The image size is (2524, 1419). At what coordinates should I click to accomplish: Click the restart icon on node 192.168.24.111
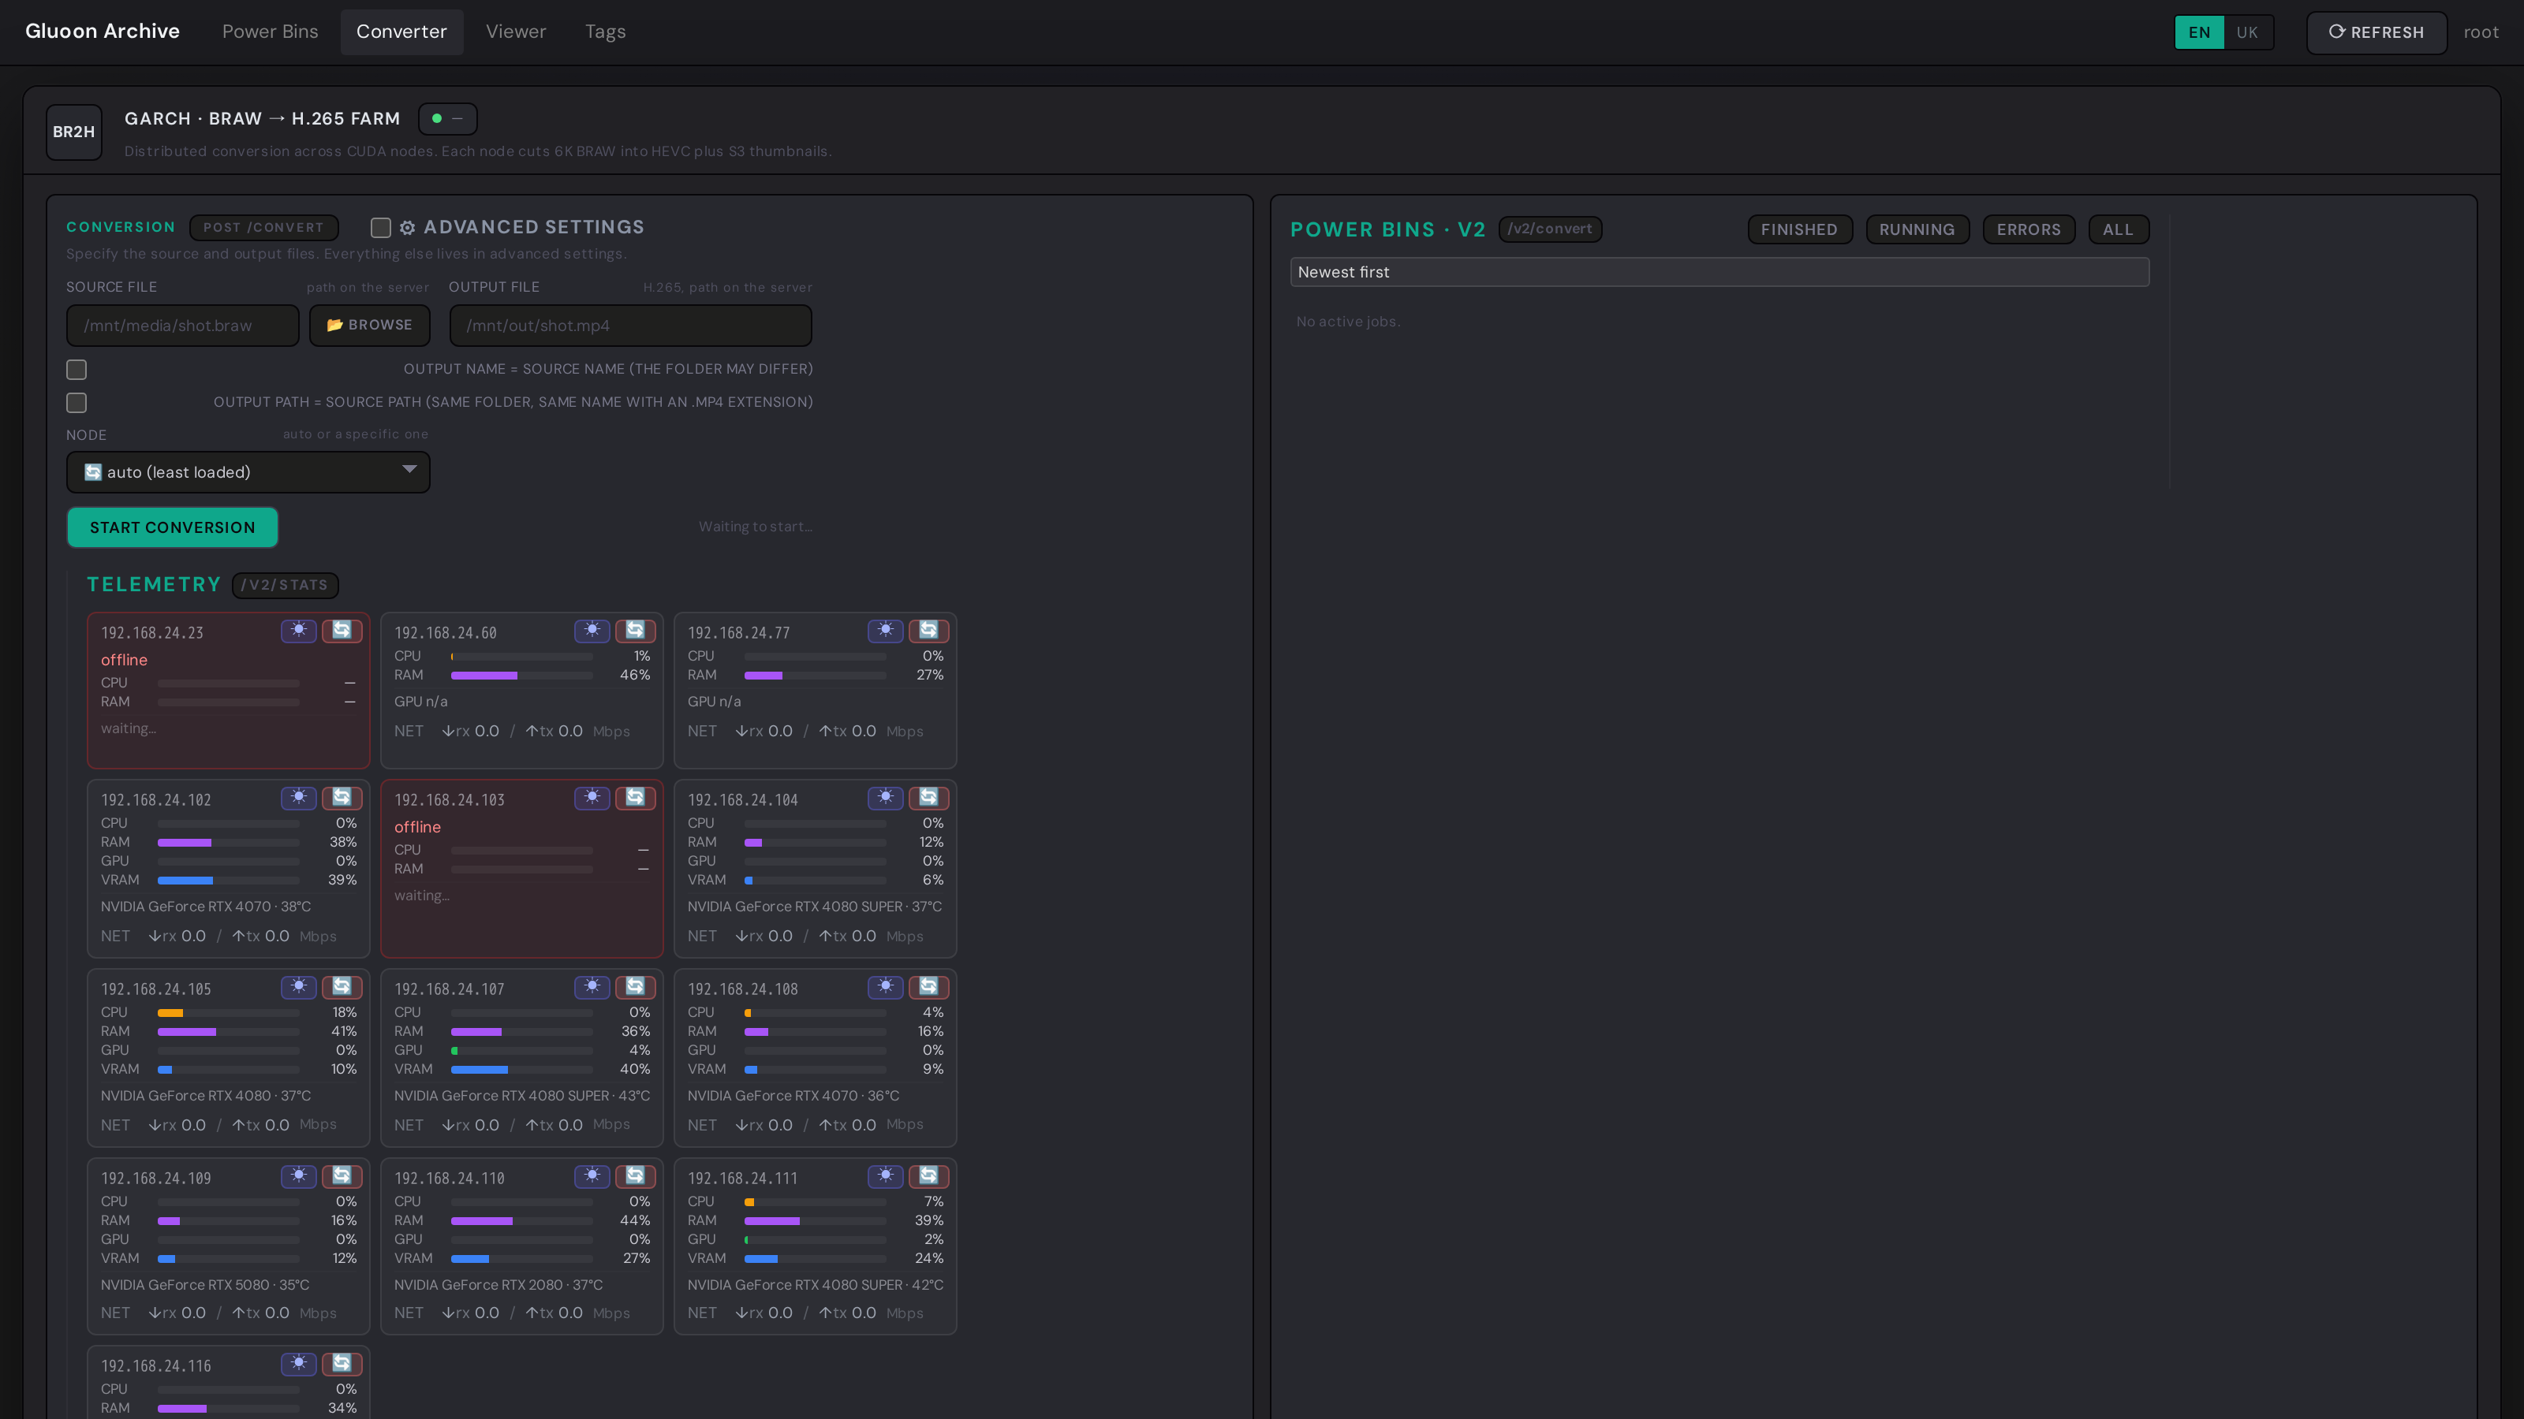click(x=929, y=1176)
